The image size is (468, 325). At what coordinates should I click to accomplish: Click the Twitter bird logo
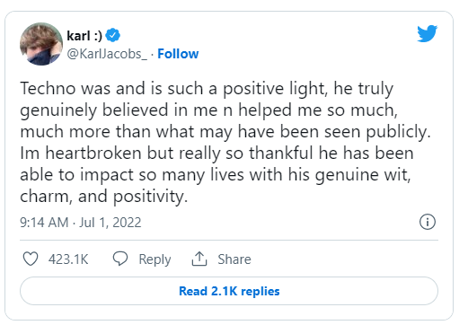(427, 33)
